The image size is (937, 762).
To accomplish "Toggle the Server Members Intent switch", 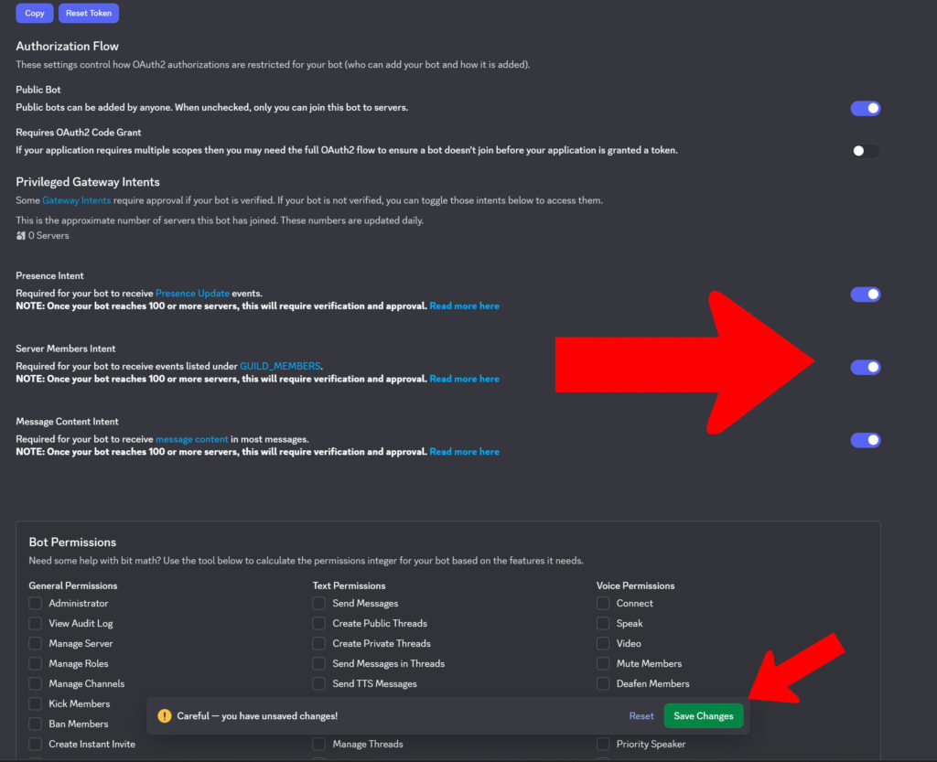I will click(x=865, y=367).
